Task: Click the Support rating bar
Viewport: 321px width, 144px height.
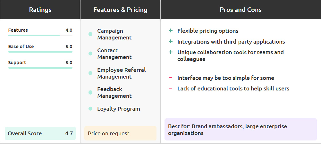Action: (x=40, y=68)
